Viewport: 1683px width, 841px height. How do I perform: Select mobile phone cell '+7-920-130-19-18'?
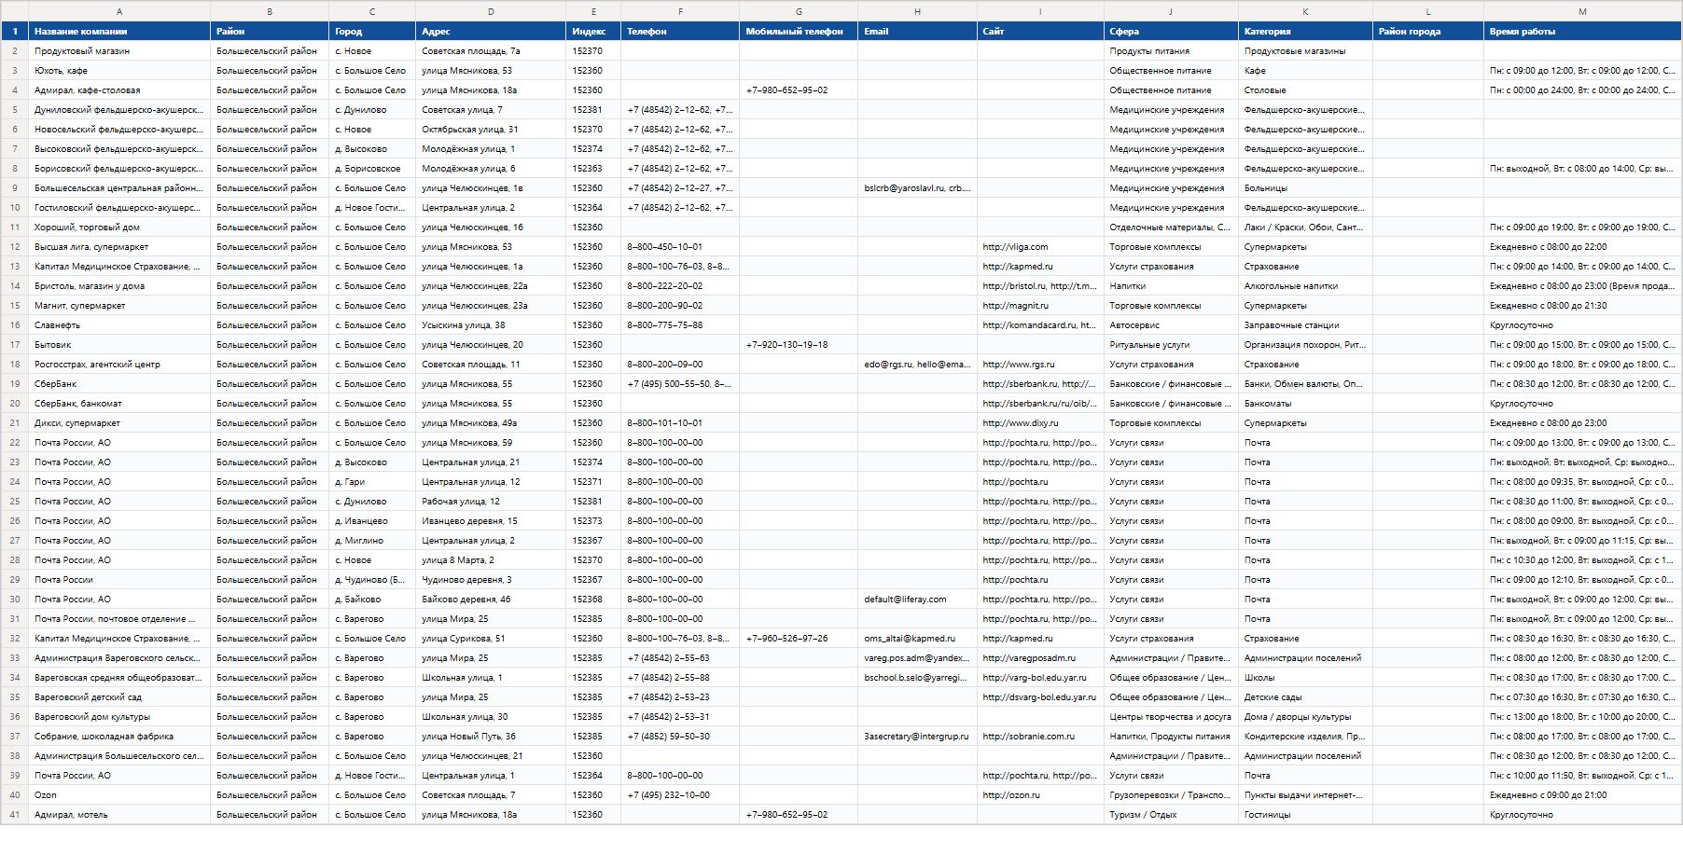[799, 345]
